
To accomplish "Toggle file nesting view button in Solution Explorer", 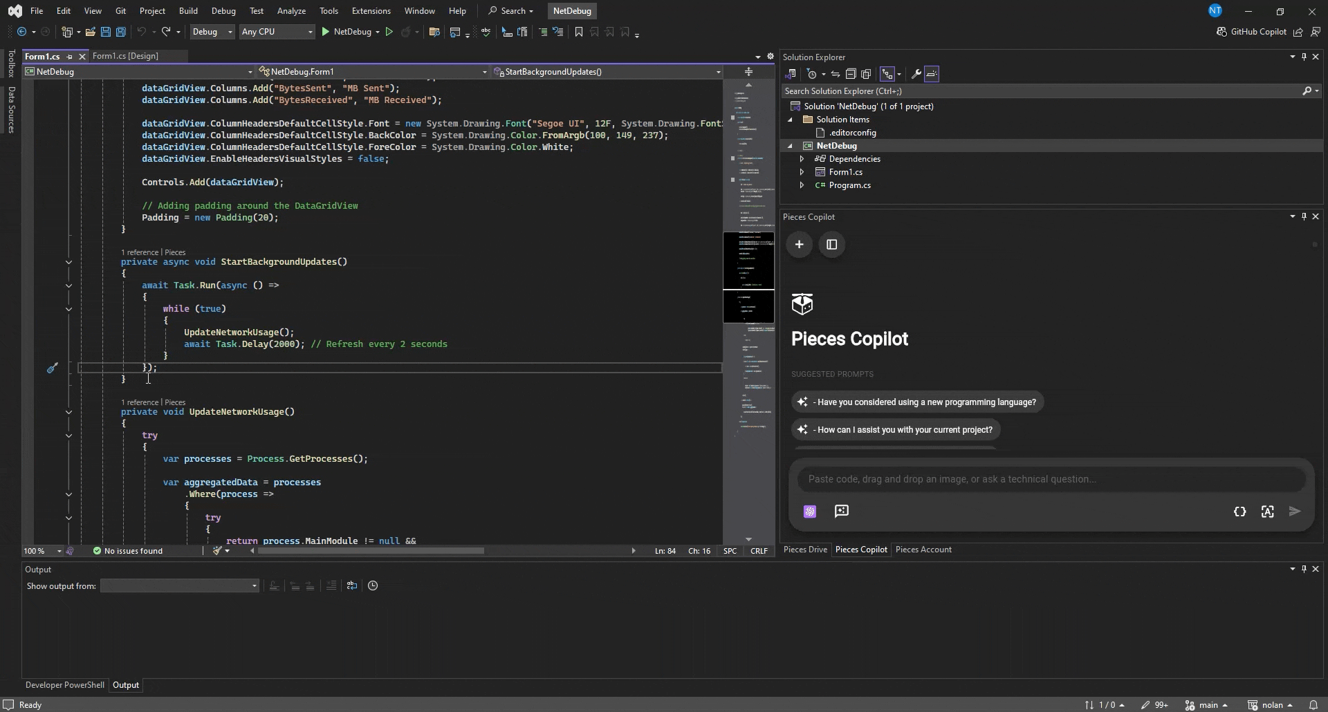I will point(887,74).
